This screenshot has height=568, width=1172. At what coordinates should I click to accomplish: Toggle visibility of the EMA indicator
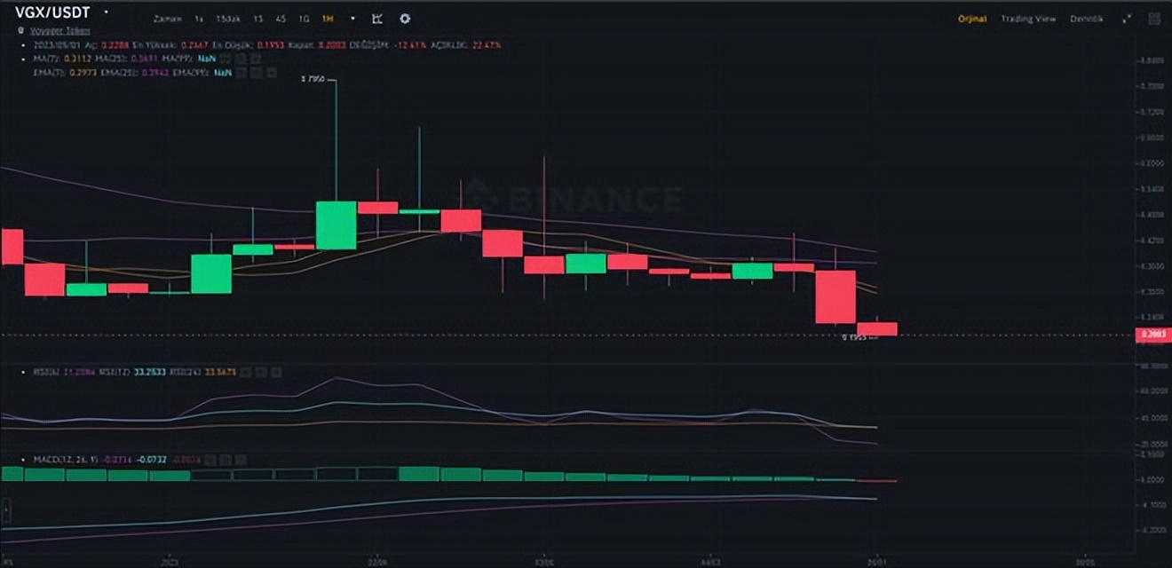241,72
